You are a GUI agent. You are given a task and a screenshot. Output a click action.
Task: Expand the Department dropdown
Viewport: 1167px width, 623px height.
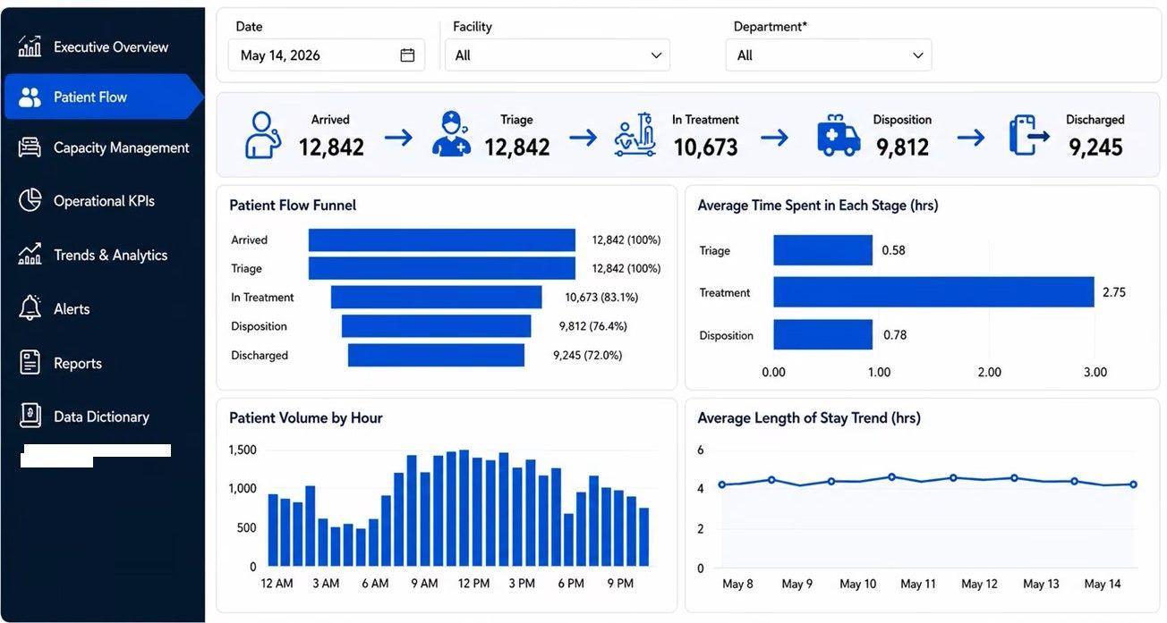click(x=829, y=55)
